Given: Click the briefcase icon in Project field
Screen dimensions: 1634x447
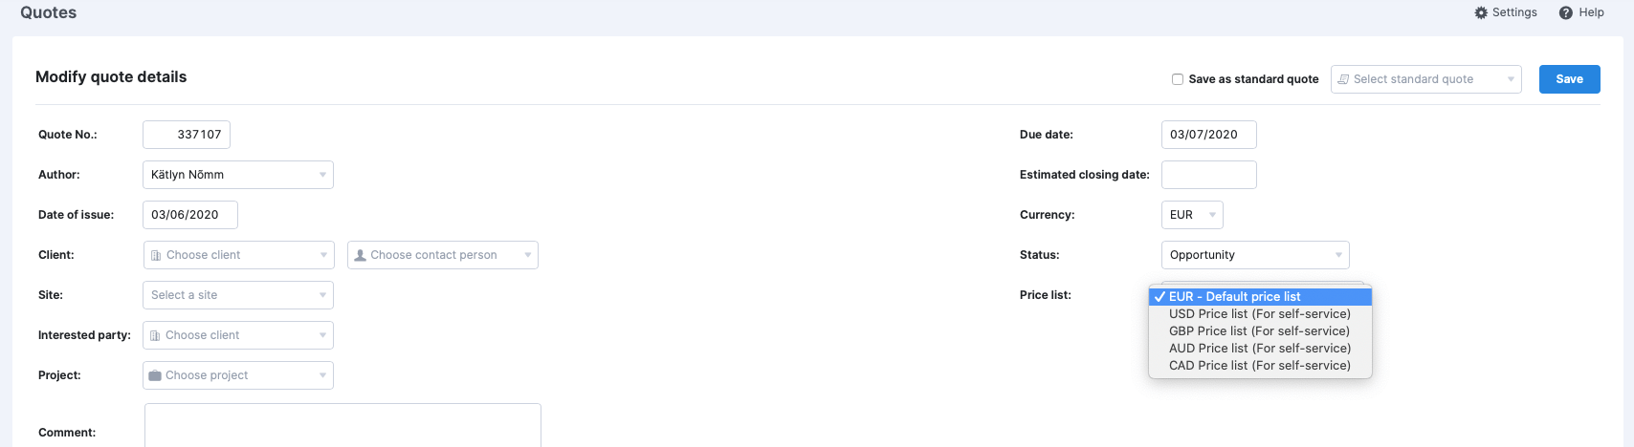Looking at the screenshot, I should point(155,375).
